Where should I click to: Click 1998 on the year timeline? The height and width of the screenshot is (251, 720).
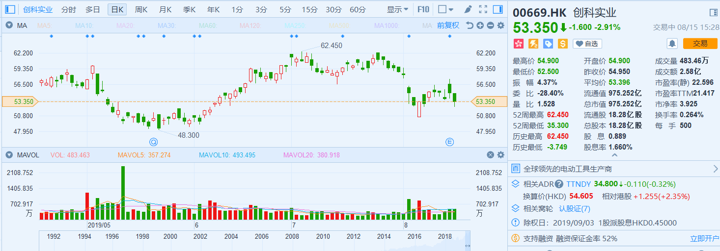click(142, 236)
